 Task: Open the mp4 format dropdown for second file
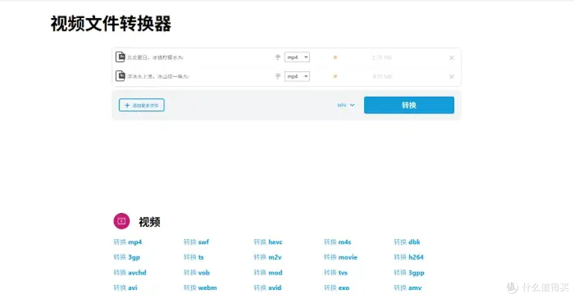[297, 76]
